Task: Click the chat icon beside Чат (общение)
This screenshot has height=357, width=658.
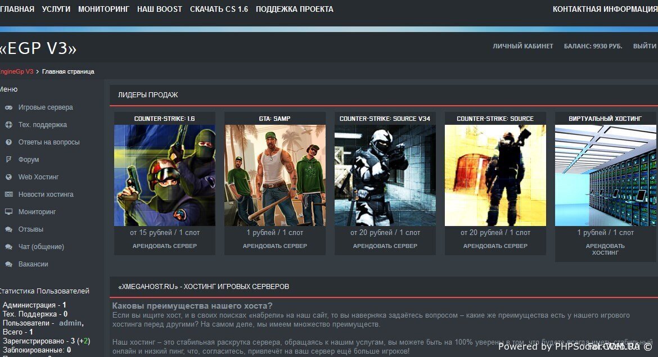Action: (x=8, y=247)
